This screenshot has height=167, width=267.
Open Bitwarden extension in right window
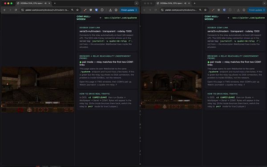click(x=224, y=10)
